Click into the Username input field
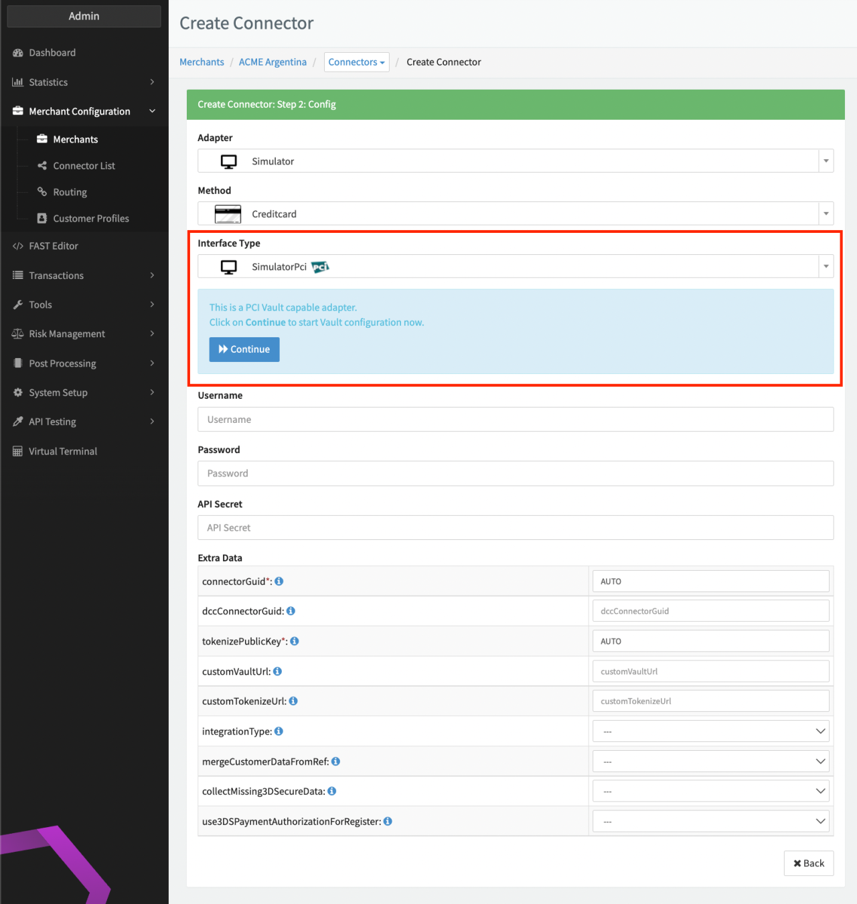The height and width of the screenshot is (904, 857). 515,420
